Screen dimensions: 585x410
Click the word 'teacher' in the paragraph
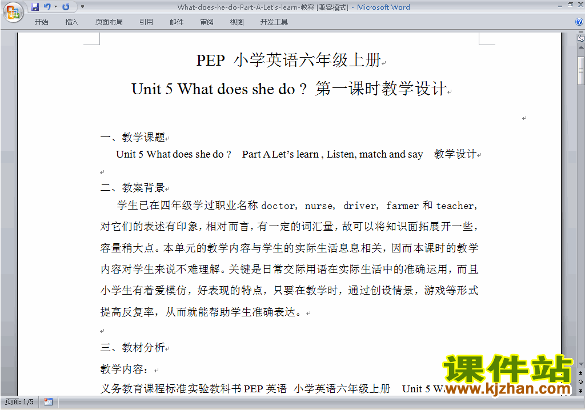point(455,206)
